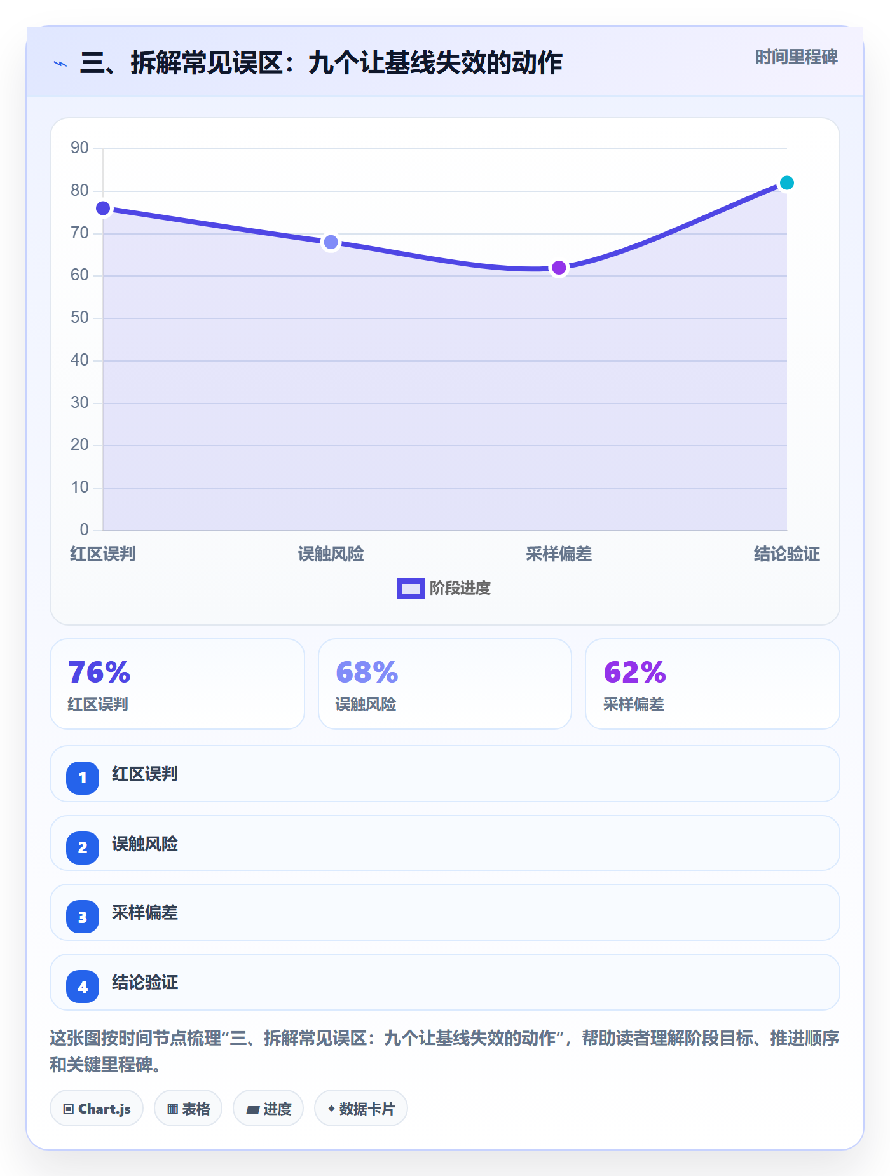Open the 采样偏差 step row
The image size is (890, 1176).
tap(445, 912)
